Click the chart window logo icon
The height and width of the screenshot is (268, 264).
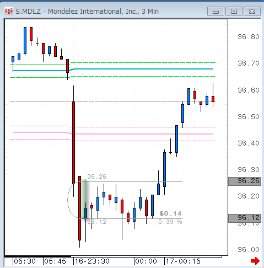(x=9, y=12)
